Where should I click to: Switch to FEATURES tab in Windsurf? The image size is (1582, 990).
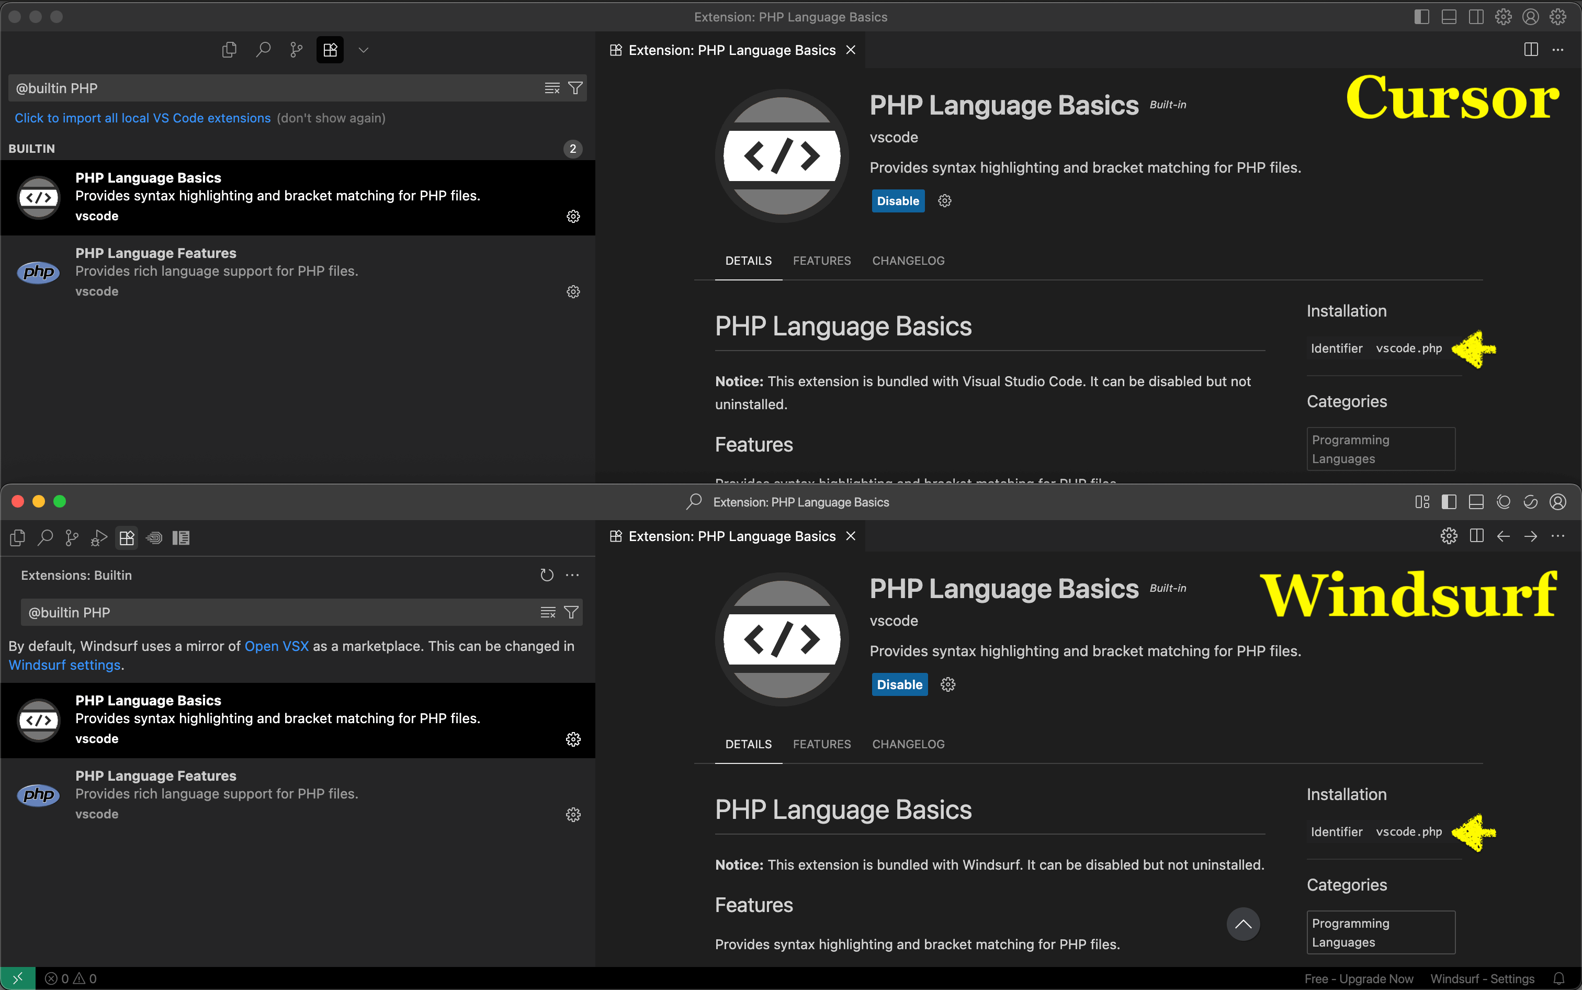[822, 744]
